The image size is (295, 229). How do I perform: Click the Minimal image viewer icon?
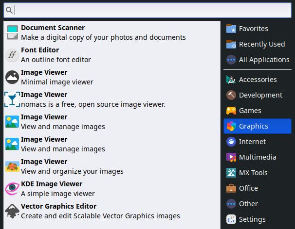pyautogui.click(x=12, y=77)
